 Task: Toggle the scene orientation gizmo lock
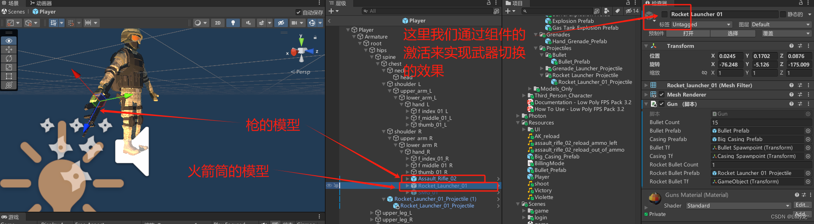point(315,38)
